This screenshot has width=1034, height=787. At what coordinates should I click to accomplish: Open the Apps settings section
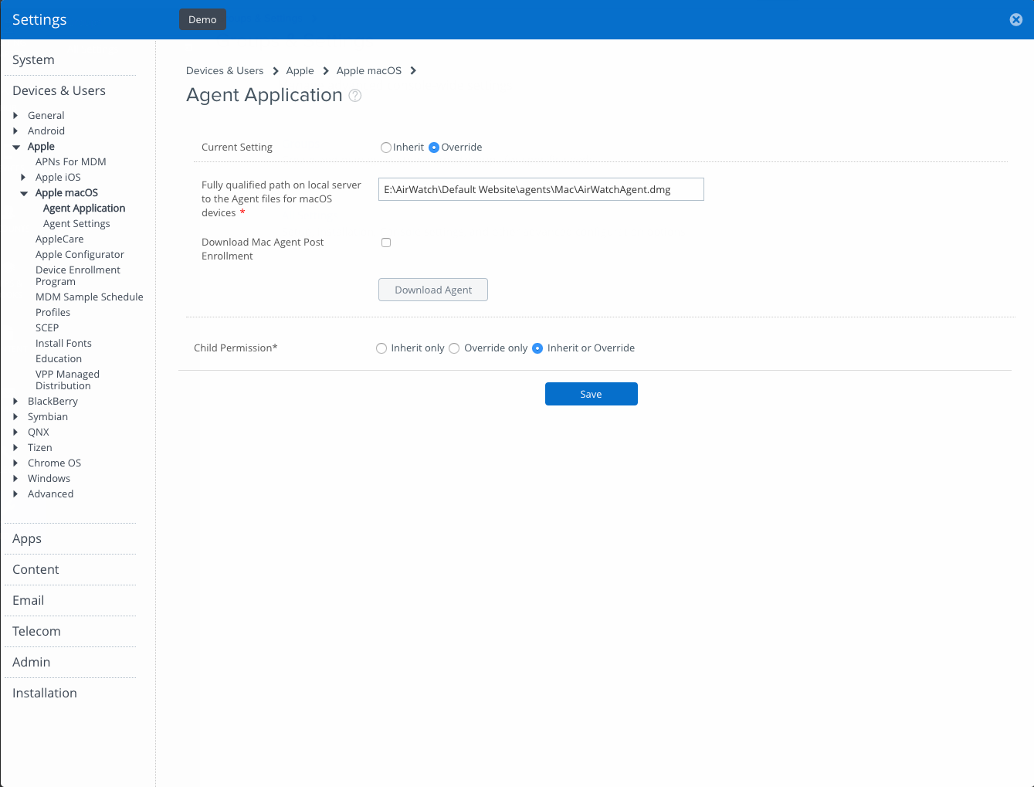coord(27,539)
